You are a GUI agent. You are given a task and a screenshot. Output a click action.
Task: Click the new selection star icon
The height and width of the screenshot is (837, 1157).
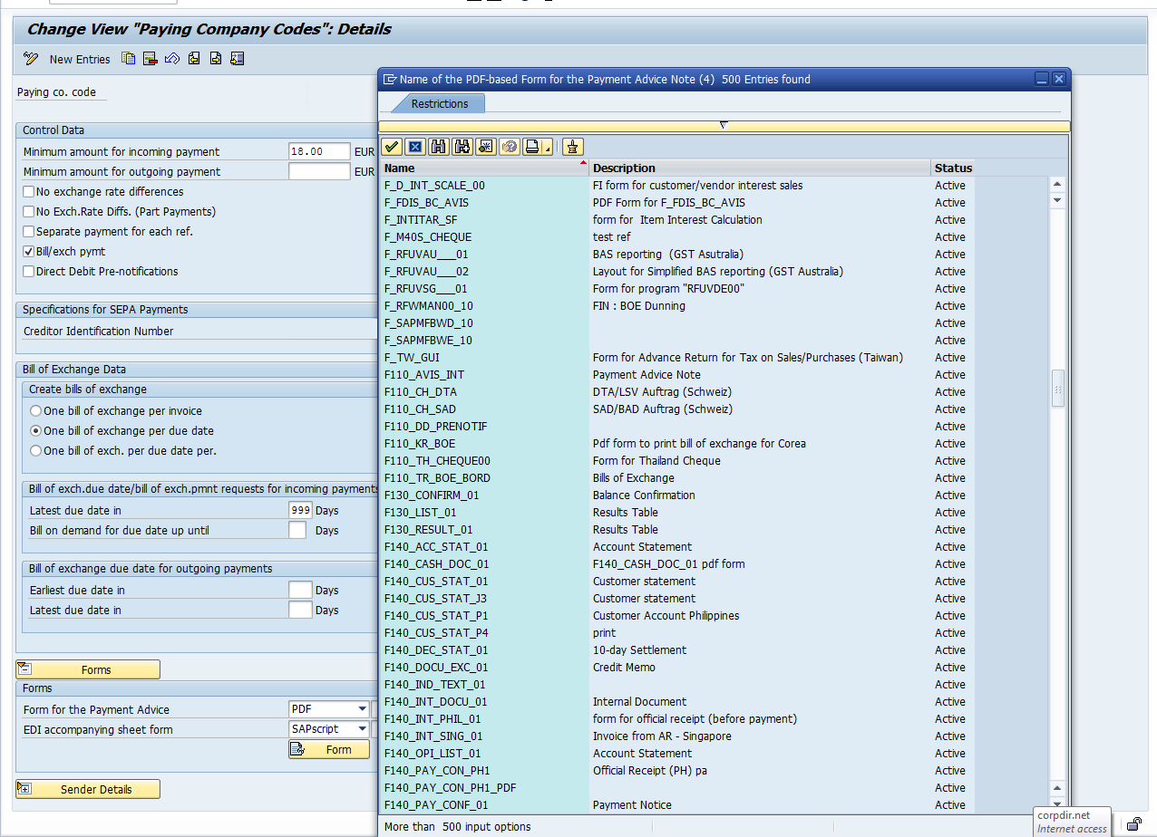(x=486, y=147)
